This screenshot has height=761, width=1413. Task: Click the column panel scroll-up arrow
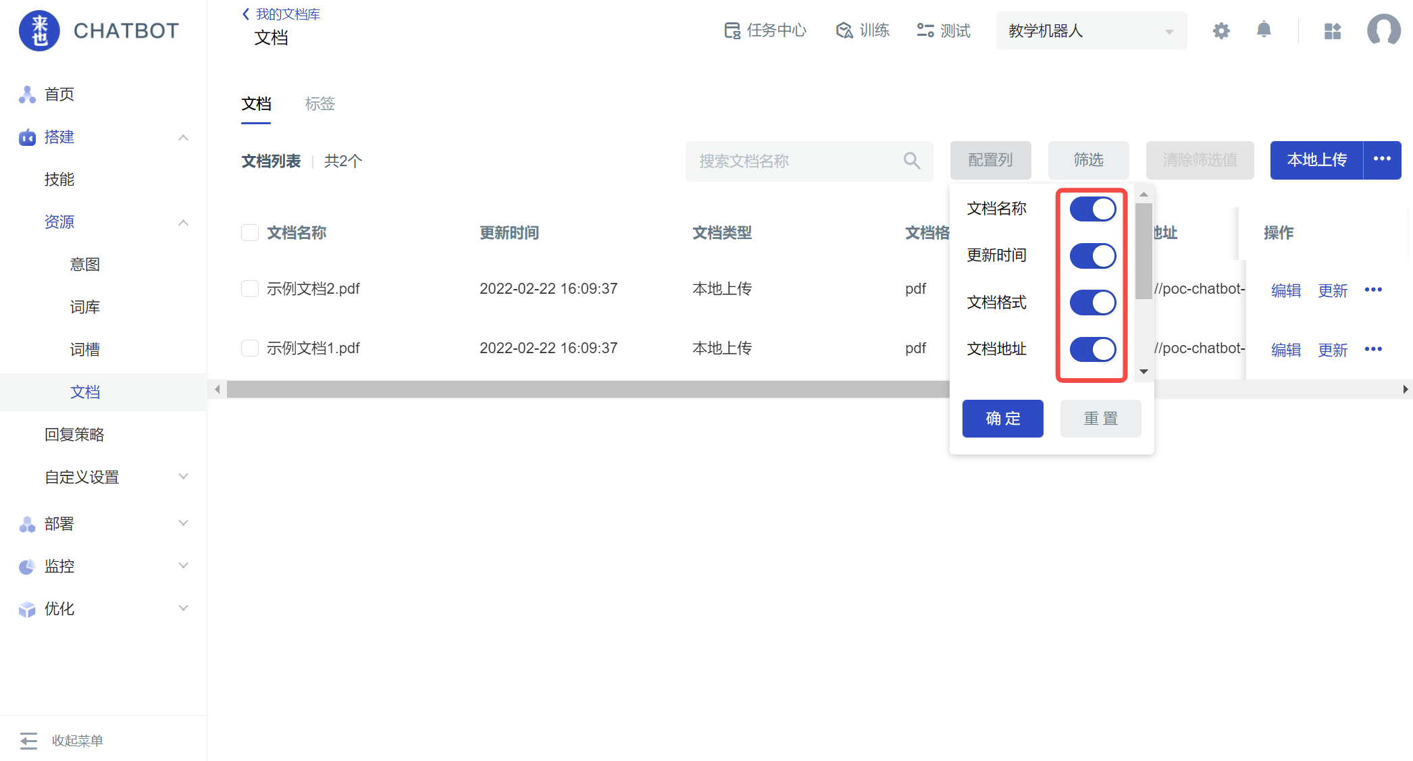coord(1144,194)
